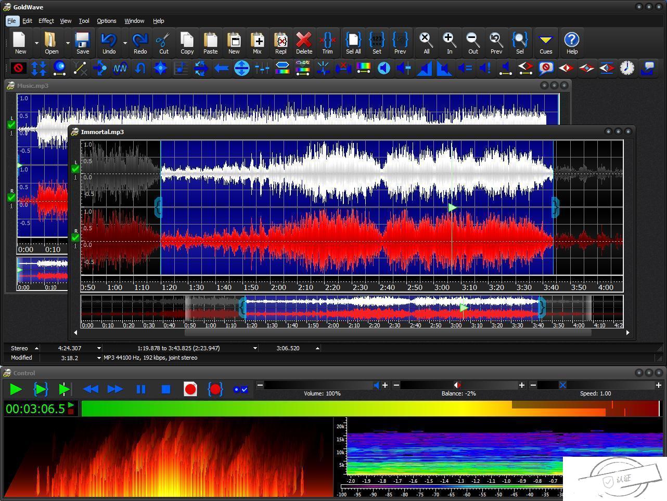Click the Sel All icon
667x501 pixels.
(x=353, y=43)
